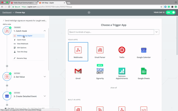Open the app search dropdown arrow
This screenshot has width=178, height=111.
(157, 32)
